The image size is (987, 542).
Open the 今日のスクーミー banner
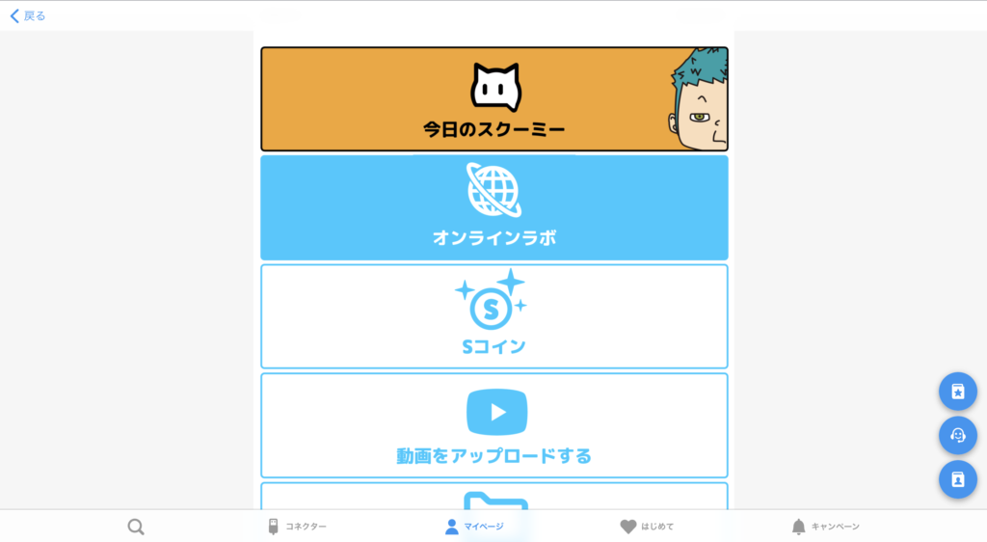click(x=494, y=98)
